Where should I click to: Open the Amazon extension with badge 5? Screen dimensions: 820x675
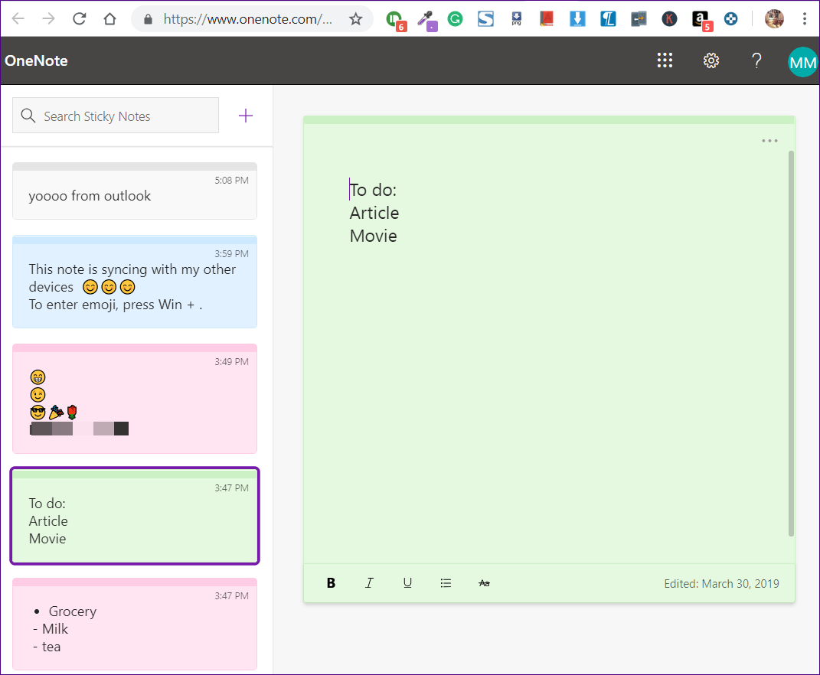point(701,21)
